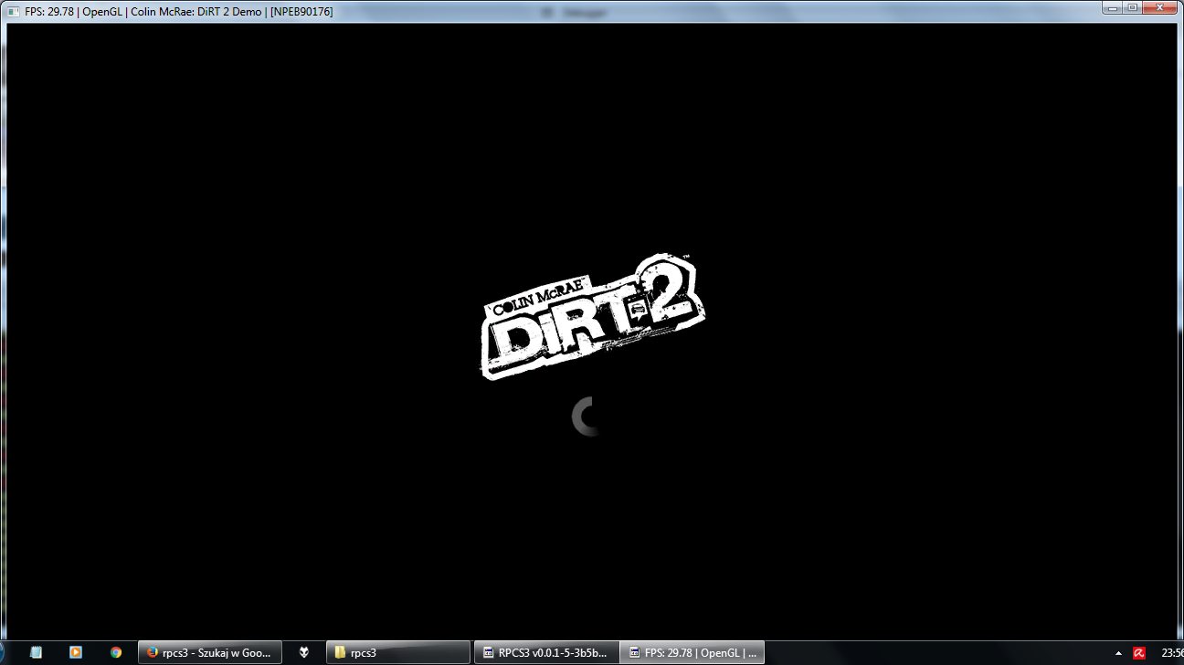The image size is (1184, 665).
Task: Select the 'FPS: 29.78 | OpenGL' taskbar button
Action: (692, 652)
